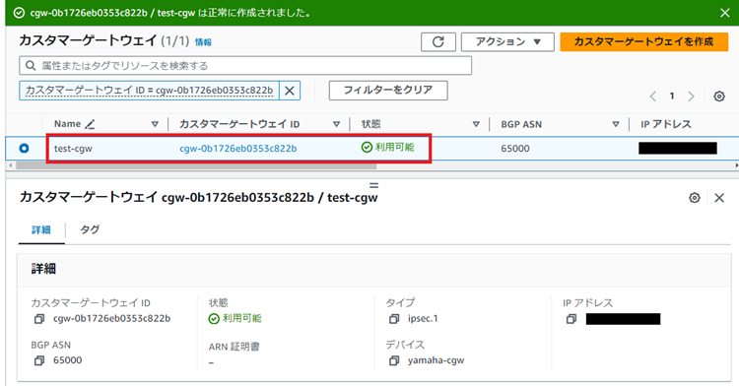Click カスタマーゲートウェイを作成 button

(643, 42)
